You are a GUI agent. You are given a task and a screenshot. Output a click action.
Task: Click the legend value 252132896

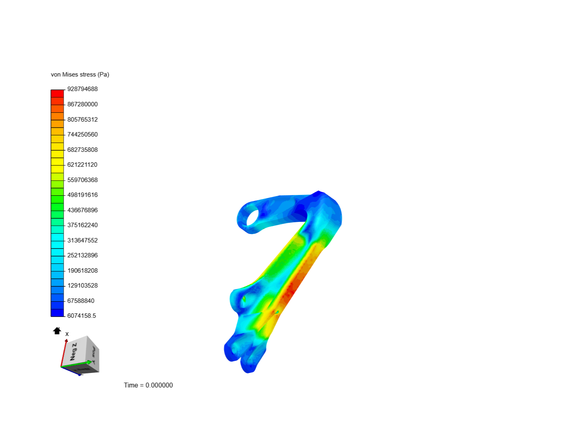click(x=83, y=255)
